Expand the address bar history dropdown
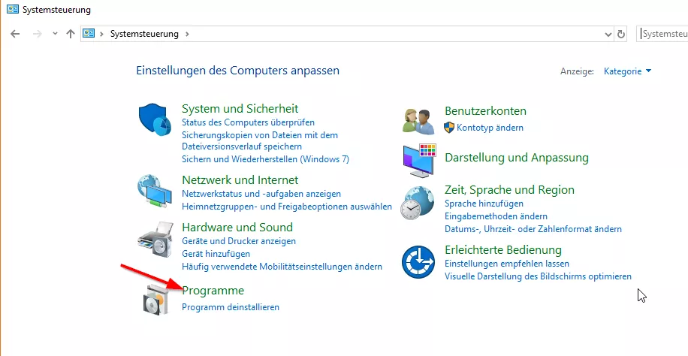 tap(608, 35)
